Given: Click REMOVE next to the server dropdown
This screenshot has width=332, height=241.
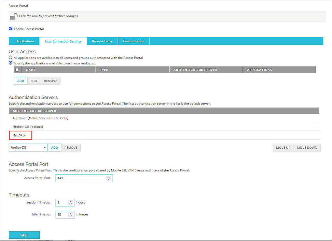Looking at the screenshot, I should pos(71,147).
